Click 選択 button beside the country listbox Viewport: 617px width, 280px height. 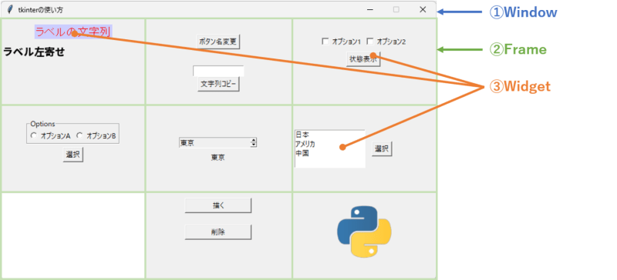pos(382,148)
